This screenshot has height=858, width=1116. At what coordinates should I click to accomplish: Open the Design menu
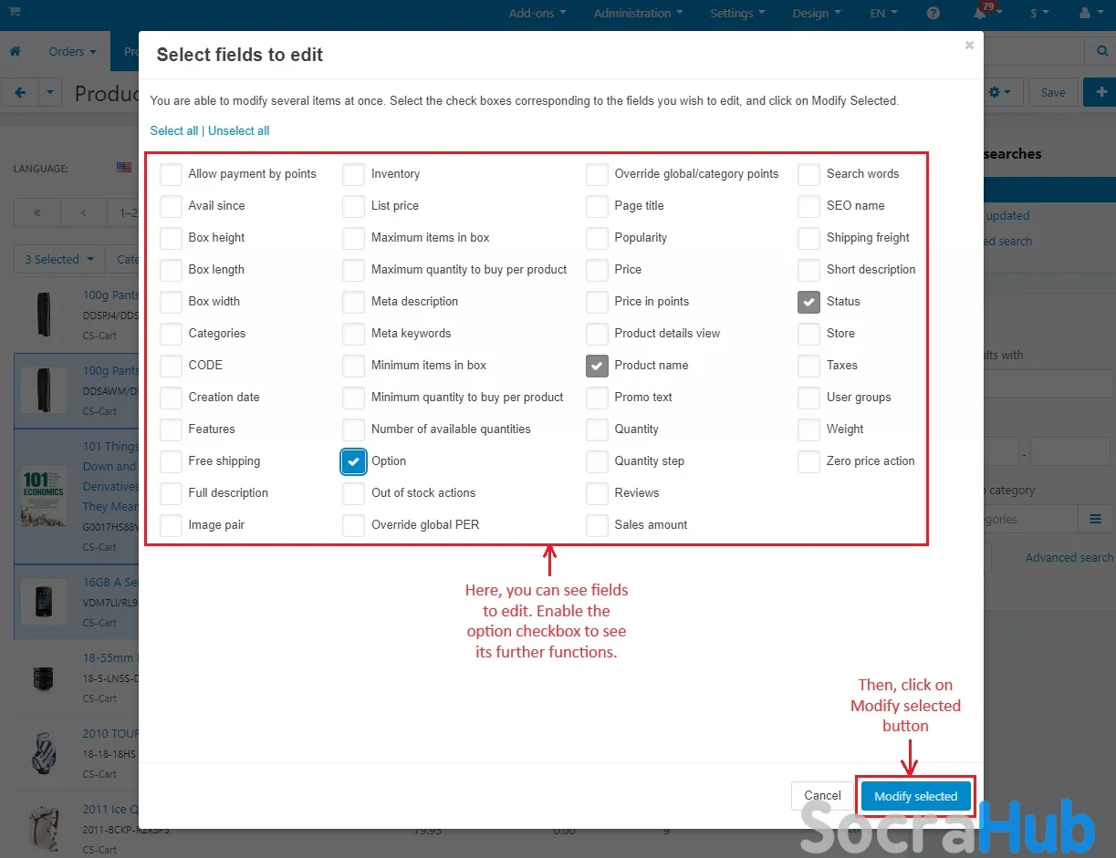817,14
